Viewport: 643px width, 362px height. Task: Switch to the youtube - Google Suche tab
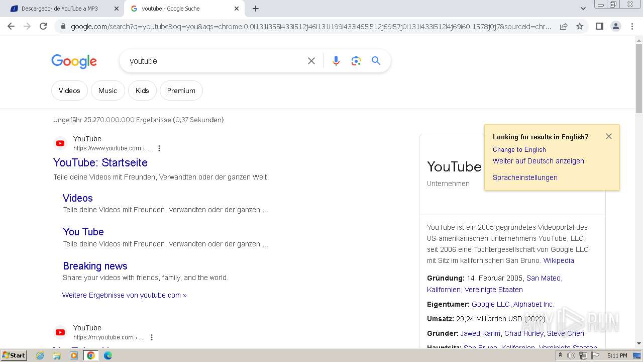[184, 9]
